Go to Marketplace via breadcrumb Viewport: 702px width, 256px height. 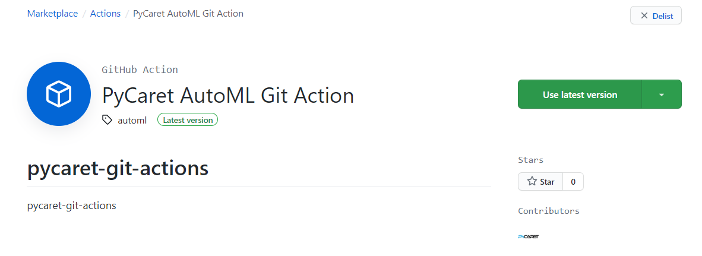[52, 13]
